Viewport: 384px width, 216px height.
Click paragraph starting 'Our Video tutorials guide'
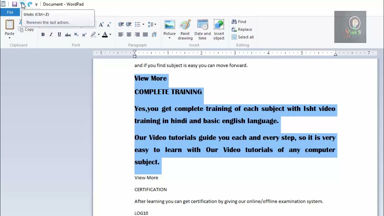click(x=235, y=150)
